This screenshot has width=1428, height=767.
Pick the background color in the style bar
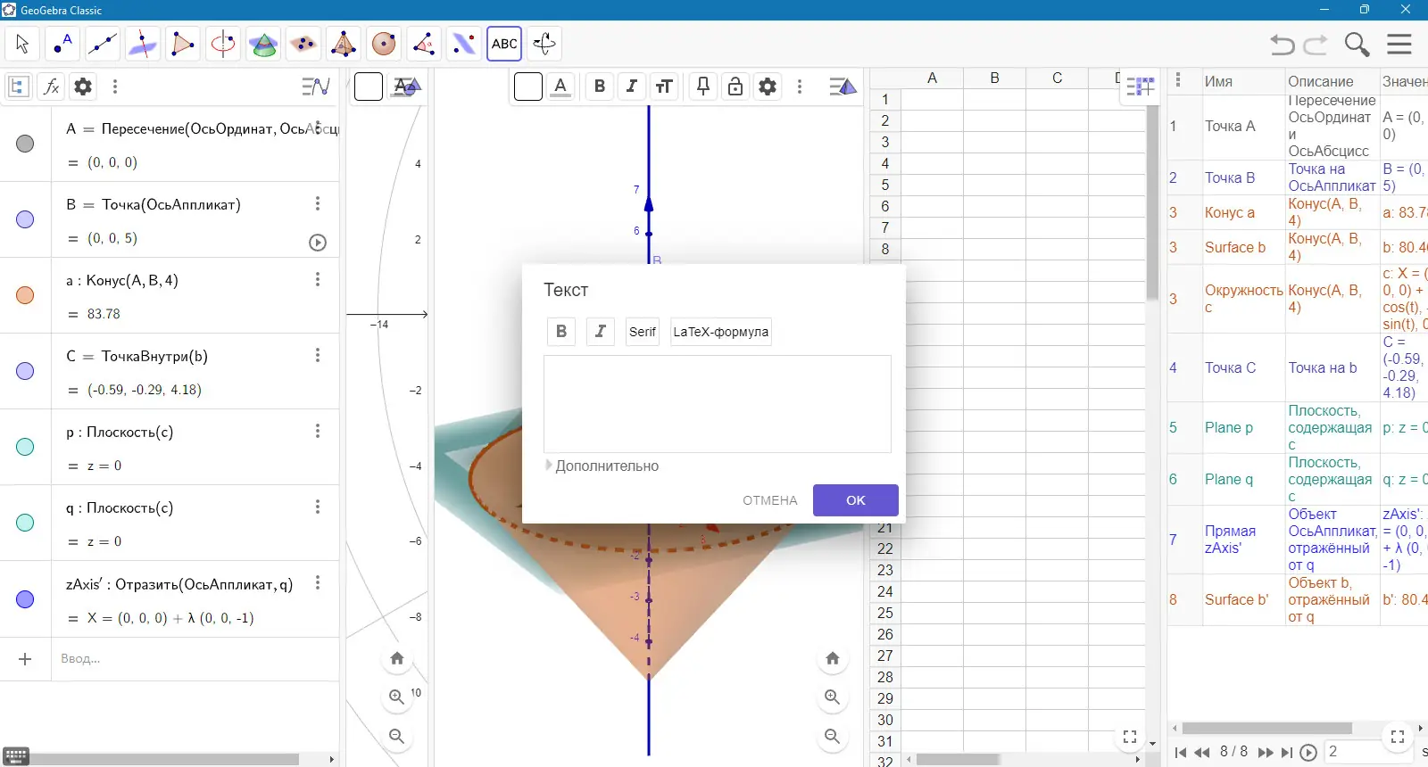[x=528, y=87]
